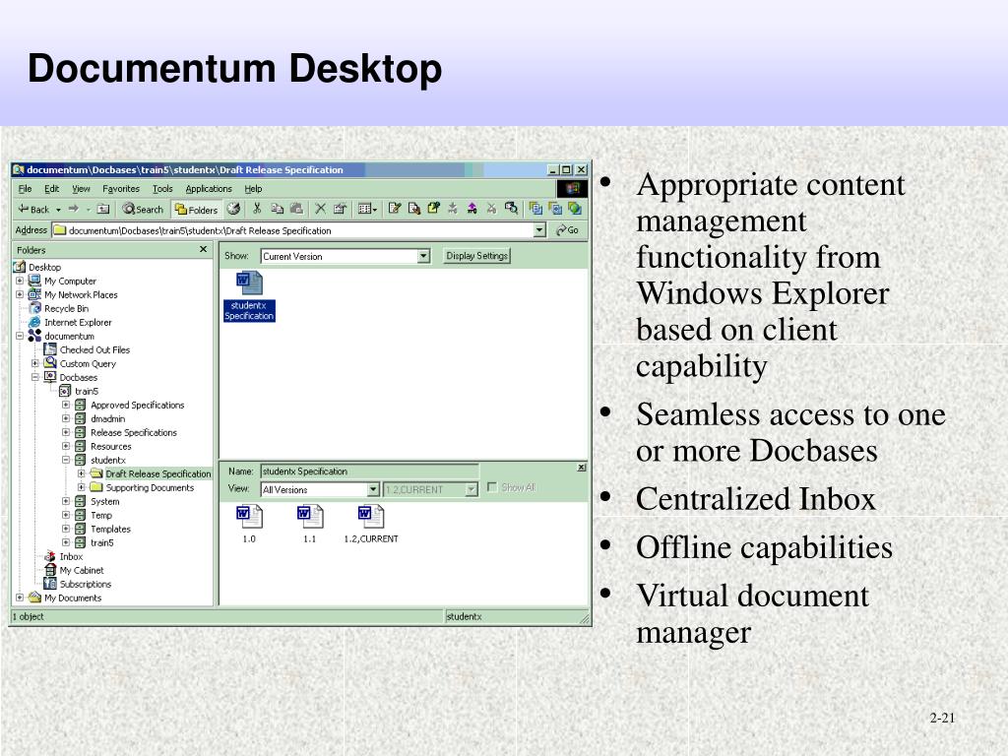Viewport: 1008px width, 756px height.
Task: Click the first blue cascading windows icon
Action: coord(535,209)
